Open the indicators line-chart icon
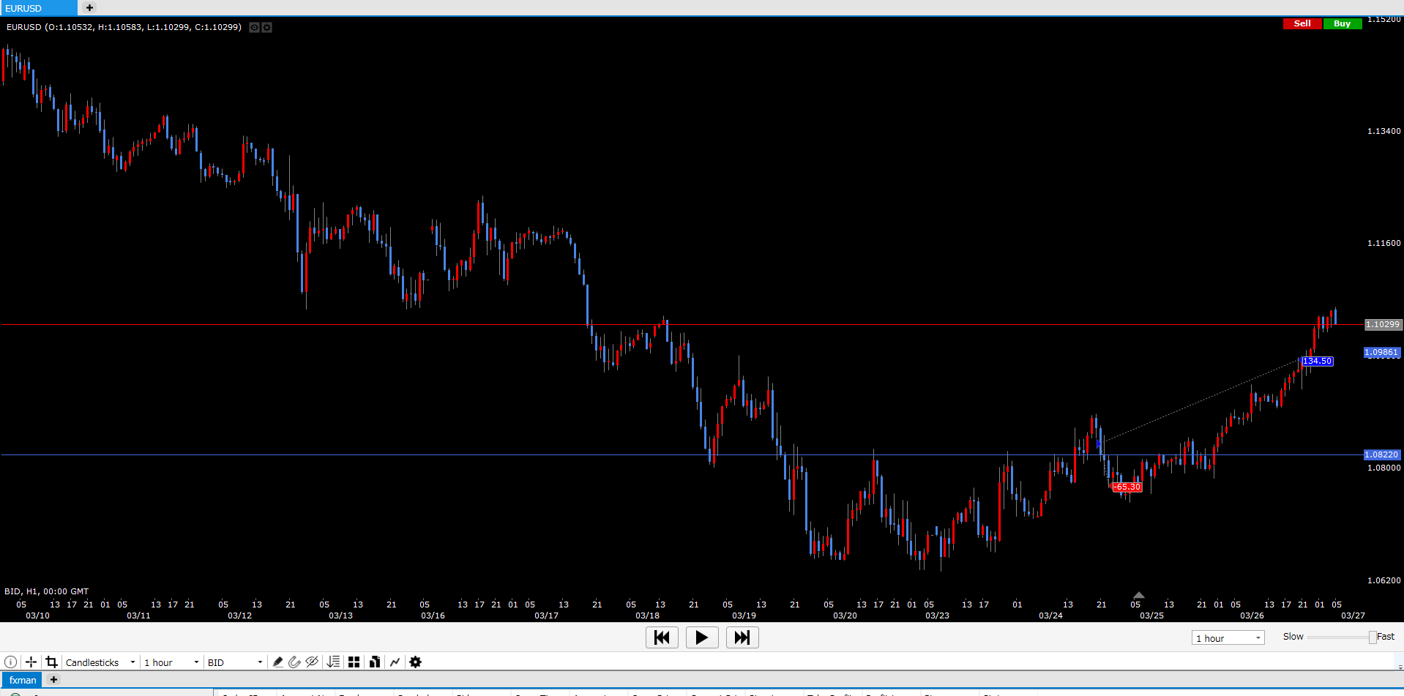Image resolution: width=1404 pixels, height=696 pixels. tap(395, 662)
